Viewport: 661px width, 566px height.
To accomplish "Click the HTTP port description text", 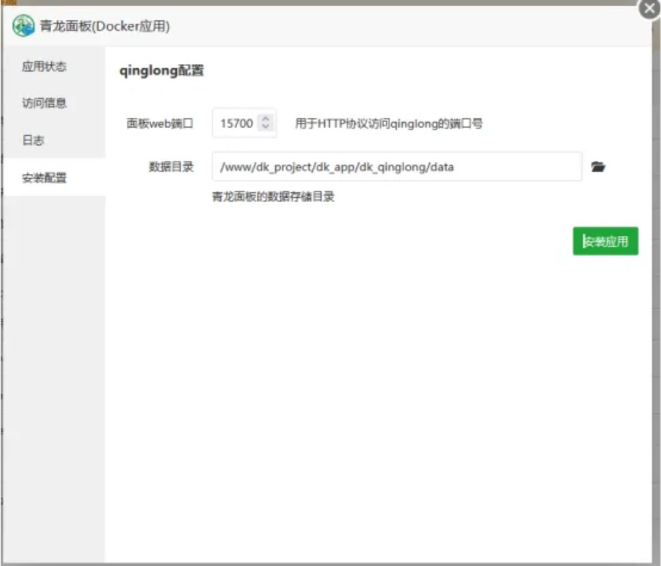I will (x=388, y=124).
